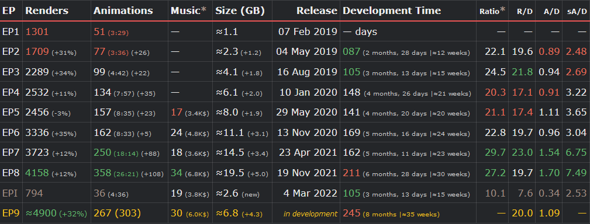Click the 21.8 R/D value

[522, 72]
